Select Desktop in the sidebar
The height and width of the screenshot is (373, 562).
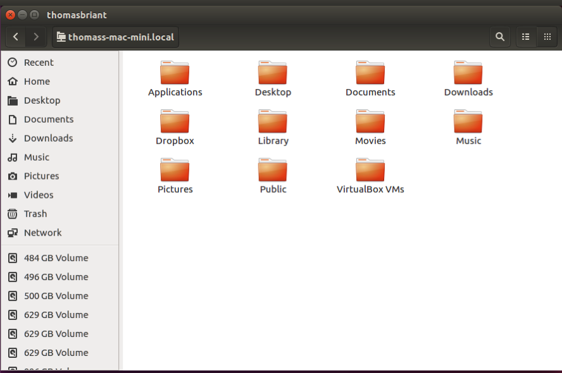(x=60, y=101)
